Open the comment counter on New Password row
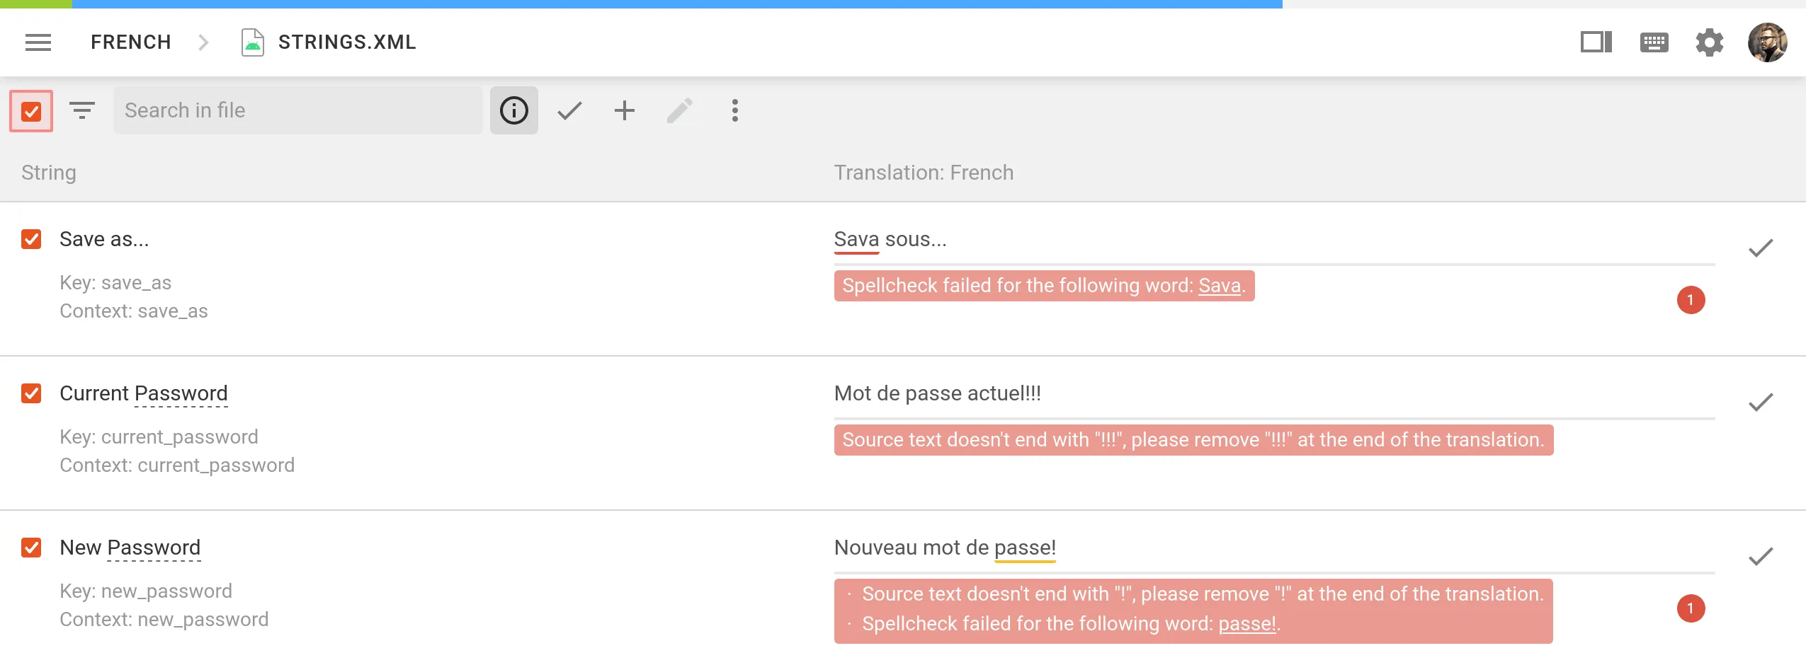Screen dimensions: 1806x665 click(1691, 608)
